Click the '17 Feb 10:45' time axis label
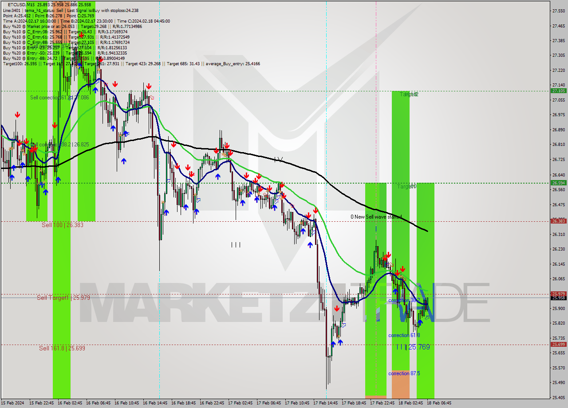The width and height of the screenshot is (568, 408). [297, 403]
